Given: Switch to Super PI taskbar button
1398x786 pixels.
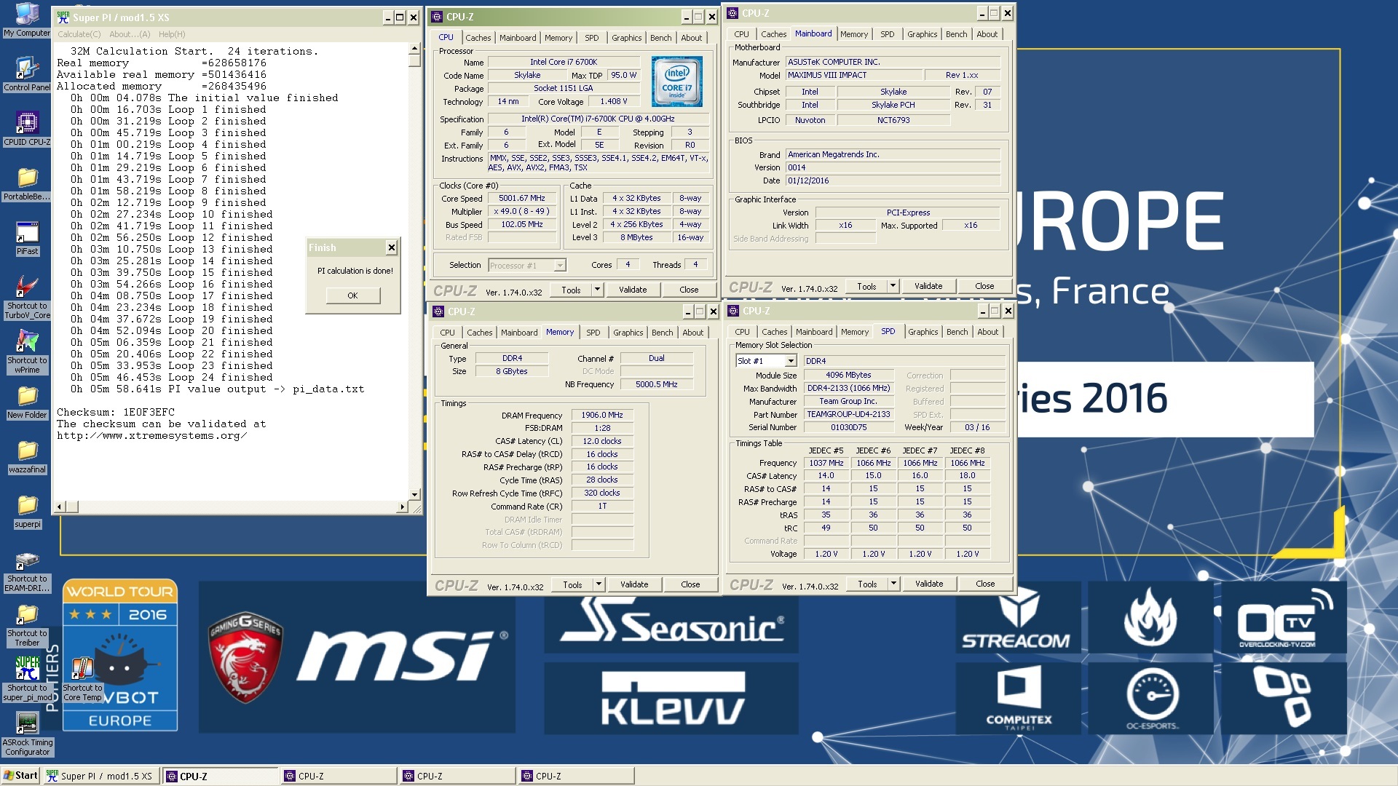Looking at the screenshot, I should [x=100, y=776].
